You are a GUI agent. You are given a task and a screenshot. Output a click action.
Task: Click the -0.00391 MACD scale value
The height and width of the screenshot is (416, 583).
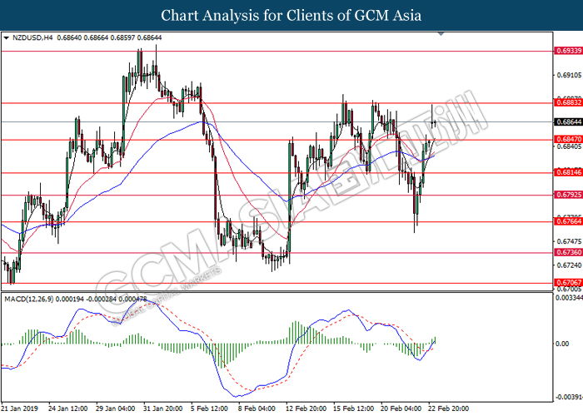coord(567,397)
